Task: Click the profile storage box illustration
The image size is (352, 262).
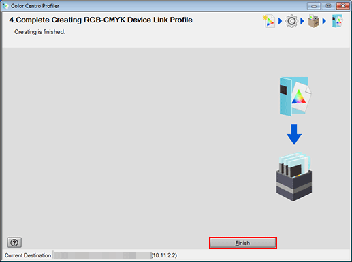Action: pyautogui.click(x=294, y=177)
